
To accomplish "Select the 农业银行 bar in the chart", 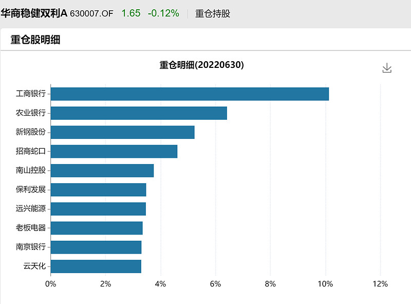I will pyautogui.click(x=139, y=113).
